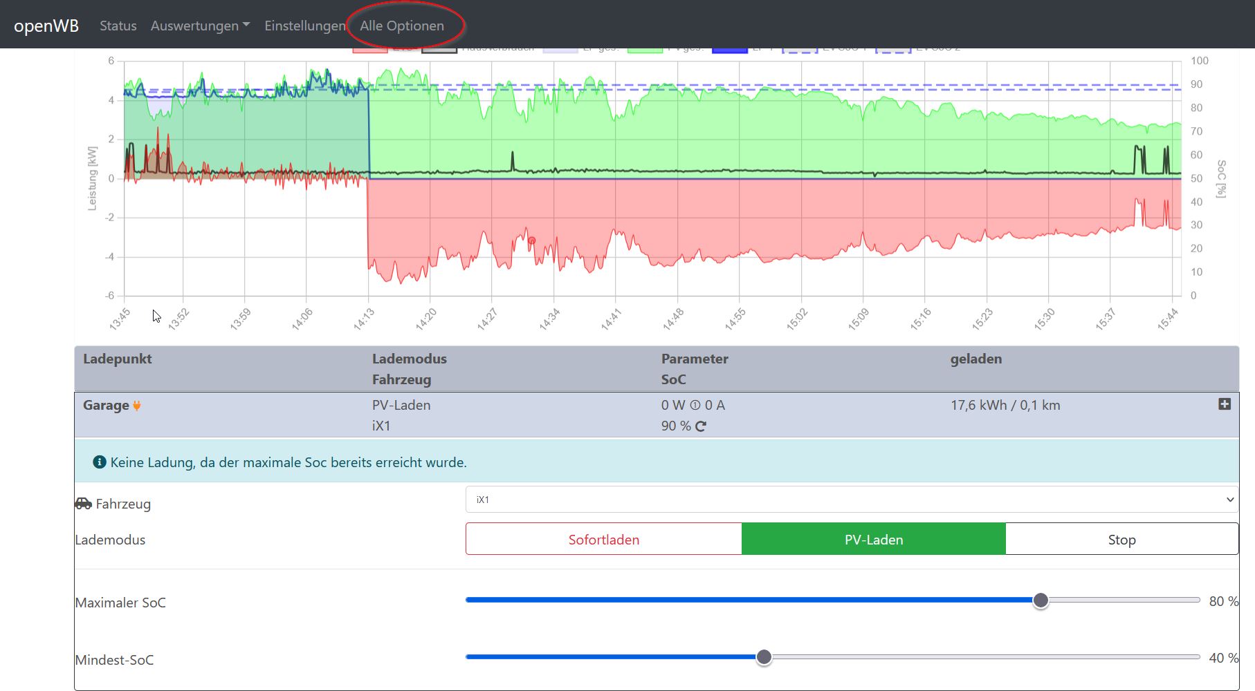Click the openWB brand logo
This screenshot has height=691, width=1255.
[46, 26]
